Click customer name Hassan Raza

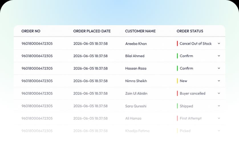point(136,68)
